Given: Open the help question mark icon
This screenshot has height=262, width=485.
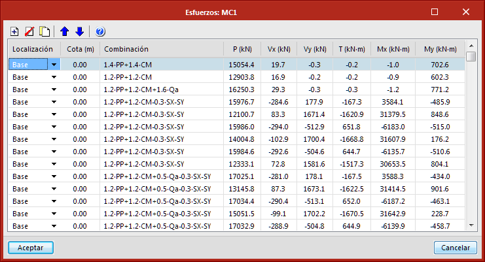Looking at the screenshot, I should click(x=99, y=31).
